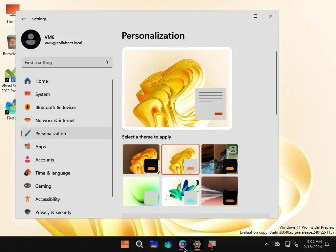Click the VM6@collabnet.local account text

point(63,43)
